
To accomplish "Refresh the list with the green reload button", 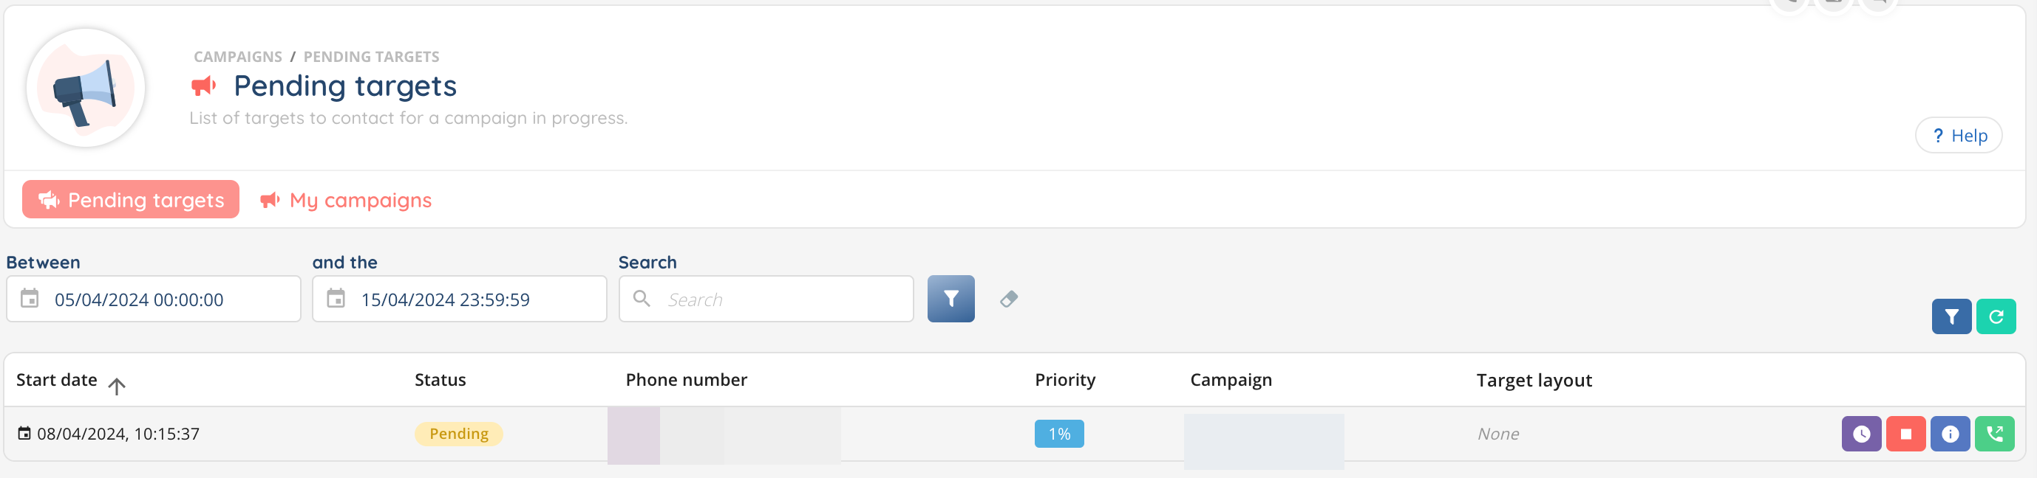I will pyautogui.click(x=1995, y=316).
